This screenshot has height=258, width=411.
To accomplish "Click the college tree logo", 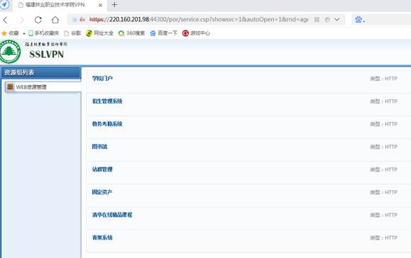I will 10,52.
